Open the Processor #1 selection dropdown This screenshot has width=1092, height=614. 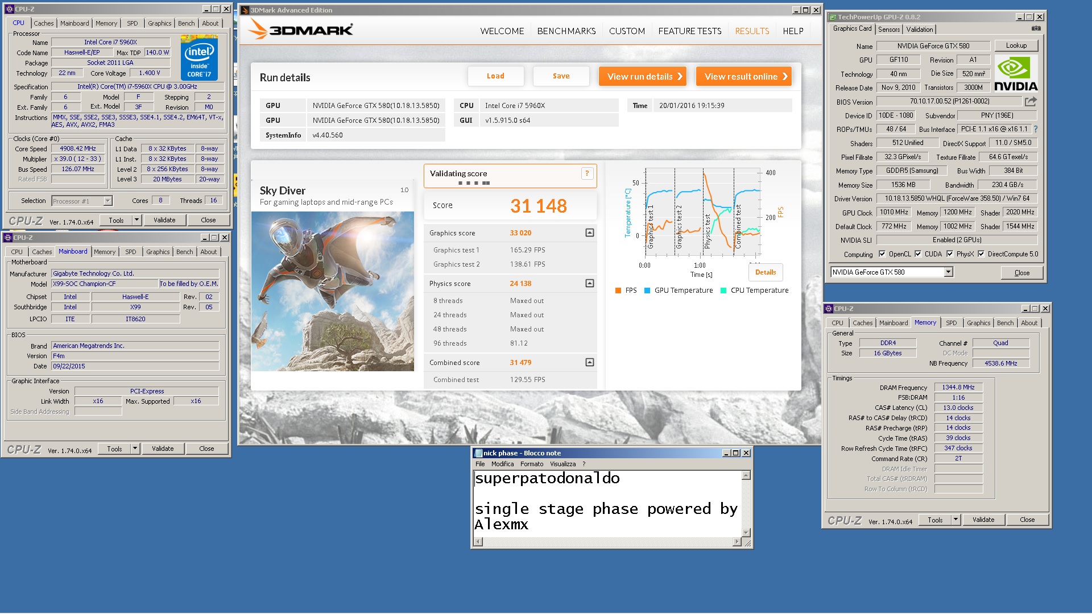click(107, 201)
